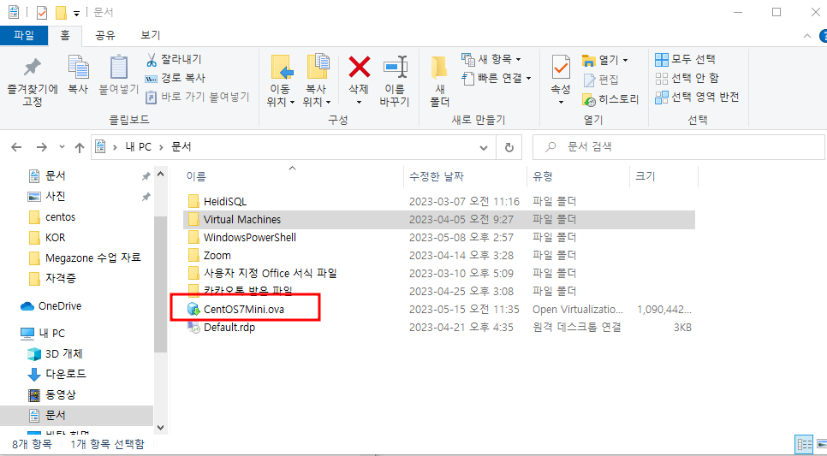Image resolution: width=827 pixels, height=456 pixels.
Task: Select the HeidiSQL folder
Action: coord(225,201)
